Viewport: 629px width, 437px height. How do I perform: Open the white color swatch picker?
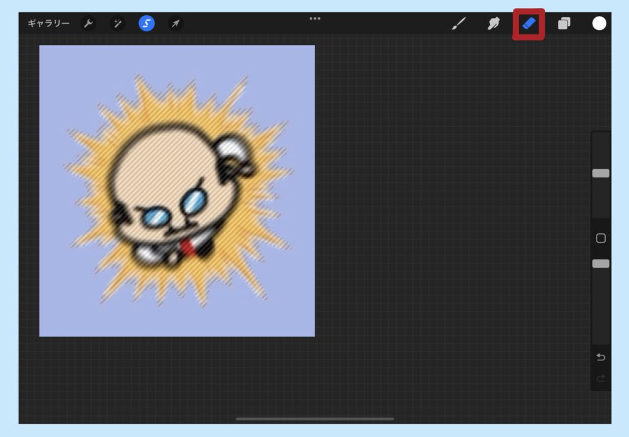pyautogui.click(x=600, y=24)
